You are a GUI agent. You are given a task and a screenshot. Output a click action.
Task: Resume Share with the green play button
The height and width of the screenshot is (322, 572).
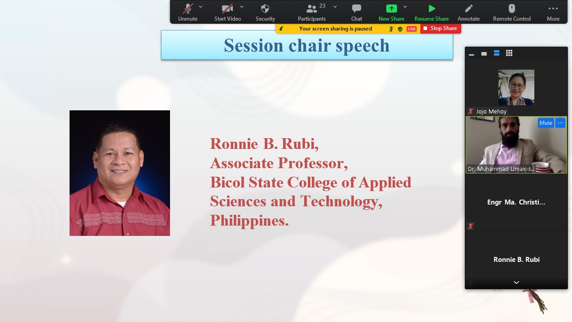(x=432, y=13)
